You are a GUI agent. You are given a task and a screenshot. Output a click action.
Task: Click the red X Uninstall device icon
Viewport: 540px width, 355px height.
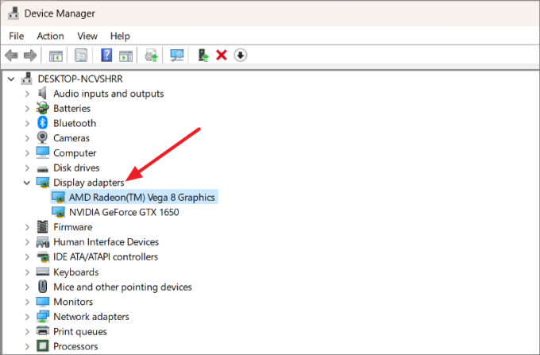coord(222,55)
